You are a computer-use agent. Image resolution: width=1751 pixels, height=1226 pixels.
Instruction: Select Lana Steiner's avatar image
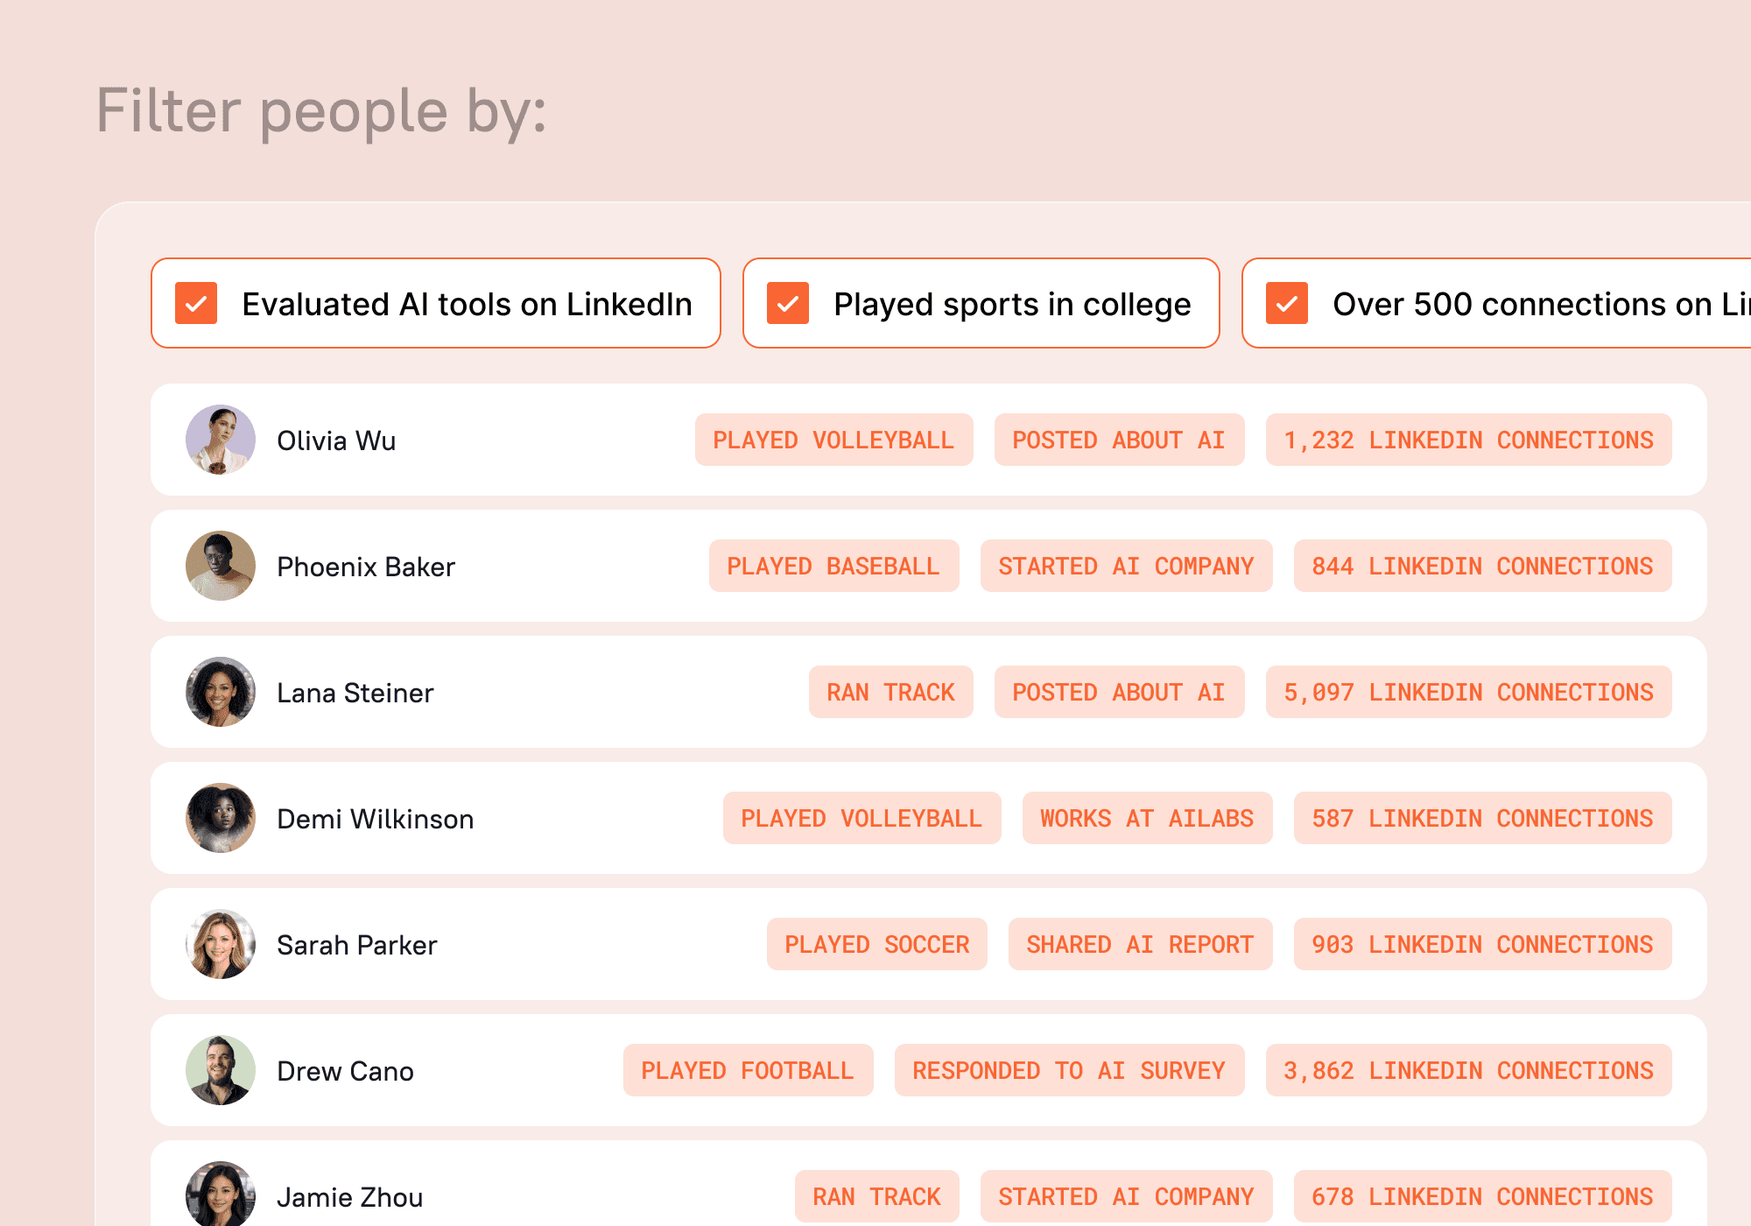[221, 692]
